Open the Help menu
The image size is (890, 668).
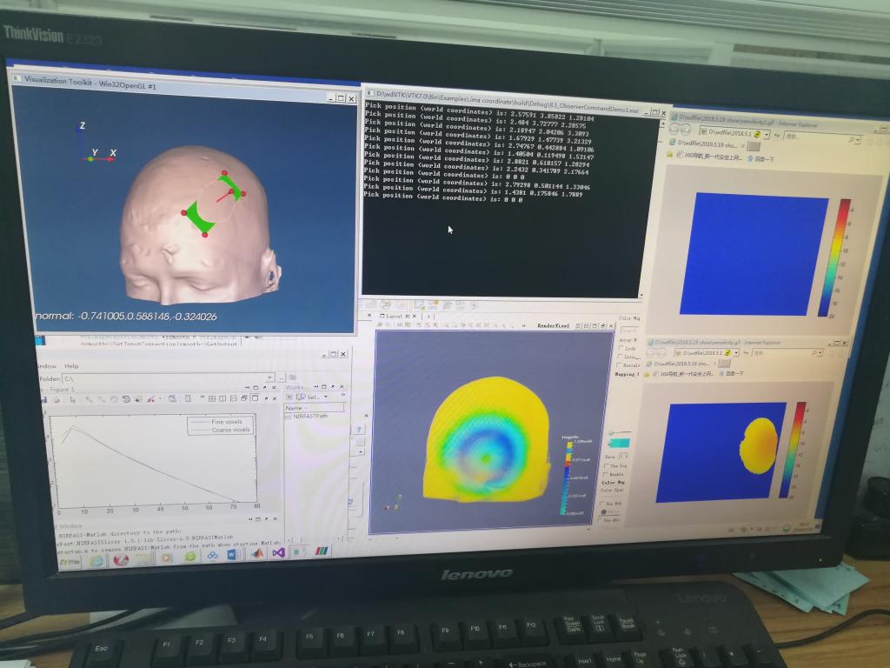tap(71, 366)
